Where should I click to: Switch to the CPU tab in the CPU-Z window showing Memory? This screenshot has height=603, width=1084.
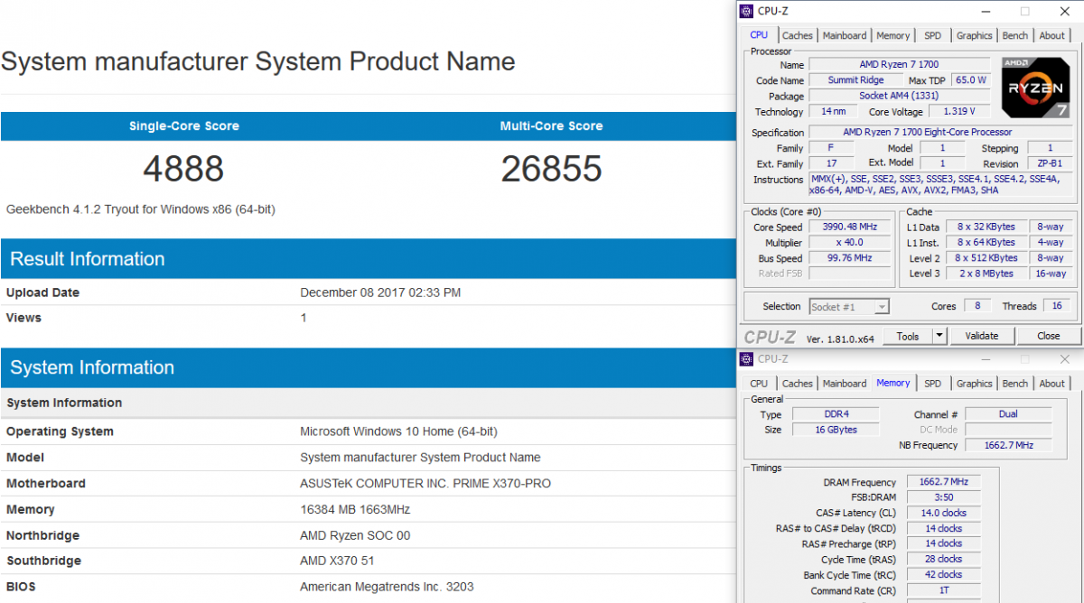tap(759, 384)
